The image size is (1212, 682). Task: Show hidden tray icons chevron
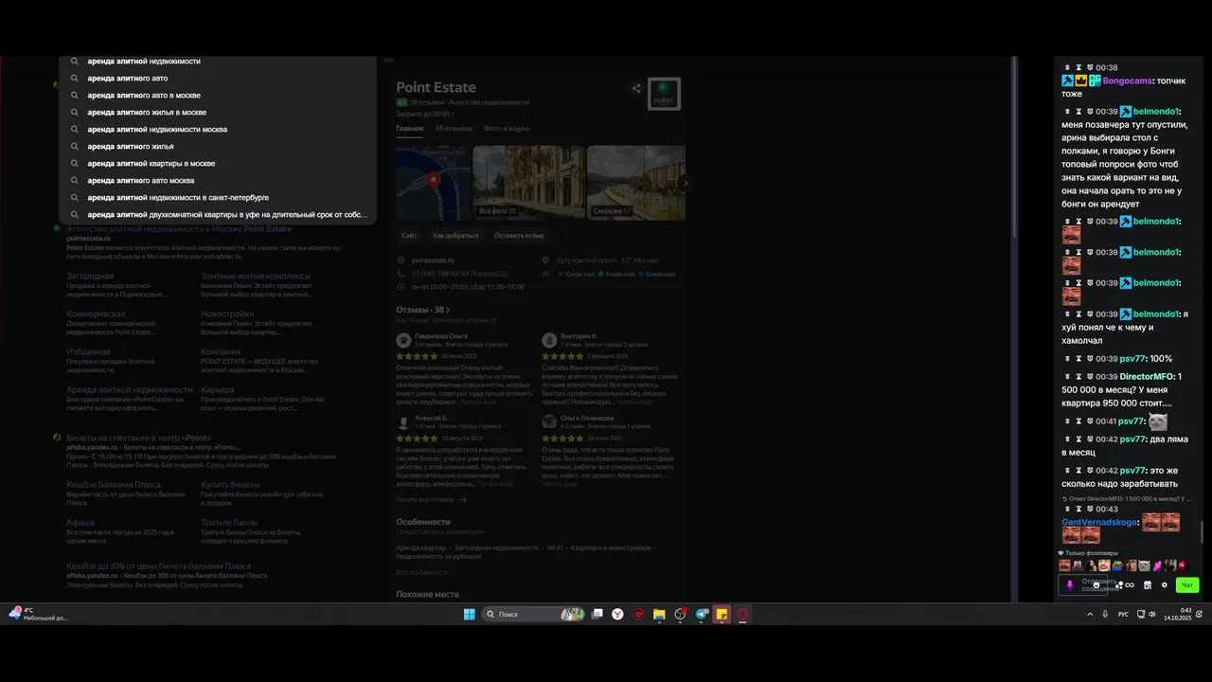[1089, 614]
